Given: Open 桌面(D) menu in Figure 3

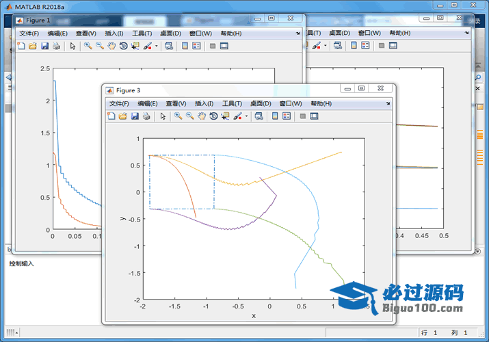Looking at the screenshot, I should click(261, 103).
